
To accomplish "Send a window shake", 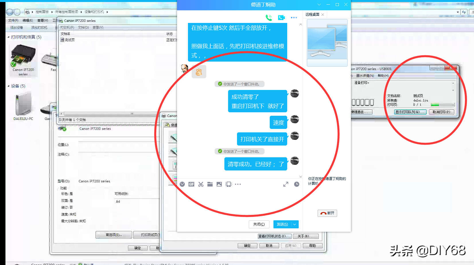I will click(229, 184).
